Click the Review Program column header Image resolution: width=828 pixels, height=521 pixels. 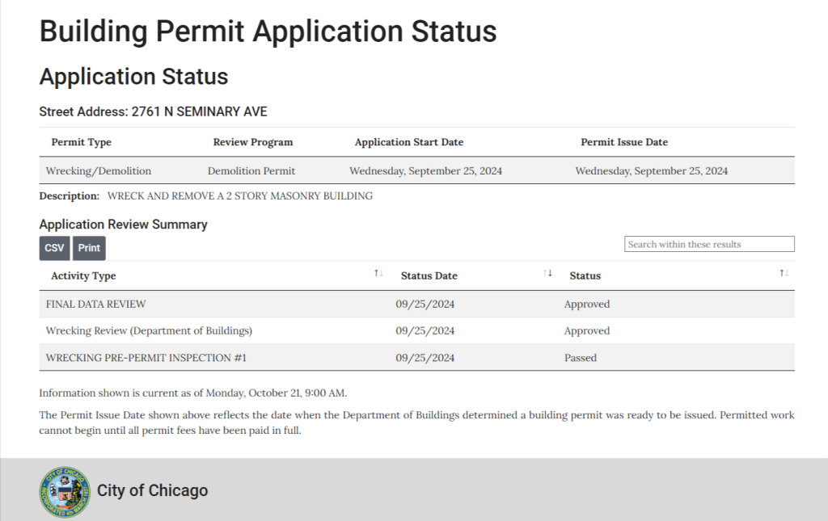pyautogui.click(x=252, y=142)
